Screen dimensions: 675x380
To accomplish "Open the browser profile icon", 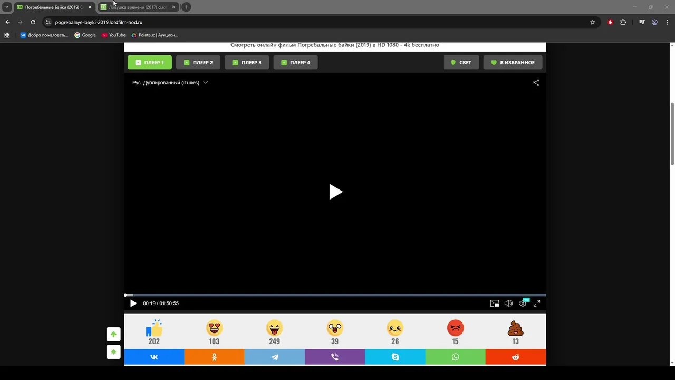I will coord(654,22).
